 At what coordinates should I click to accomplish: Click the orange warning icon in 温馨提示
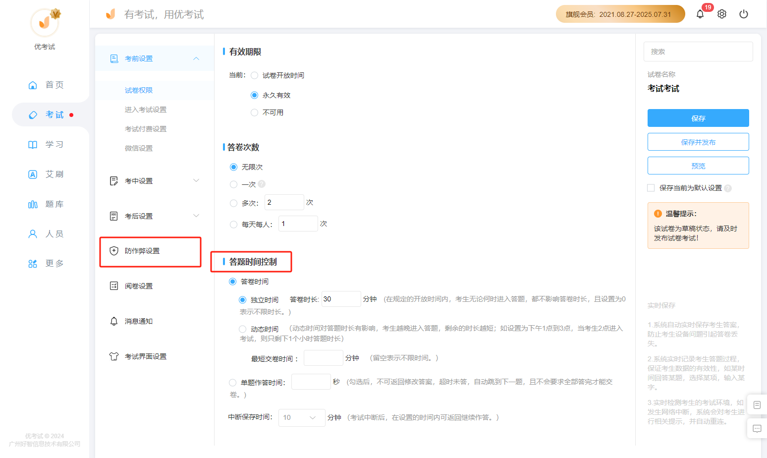pyautogui.click(x=658, y=214)
